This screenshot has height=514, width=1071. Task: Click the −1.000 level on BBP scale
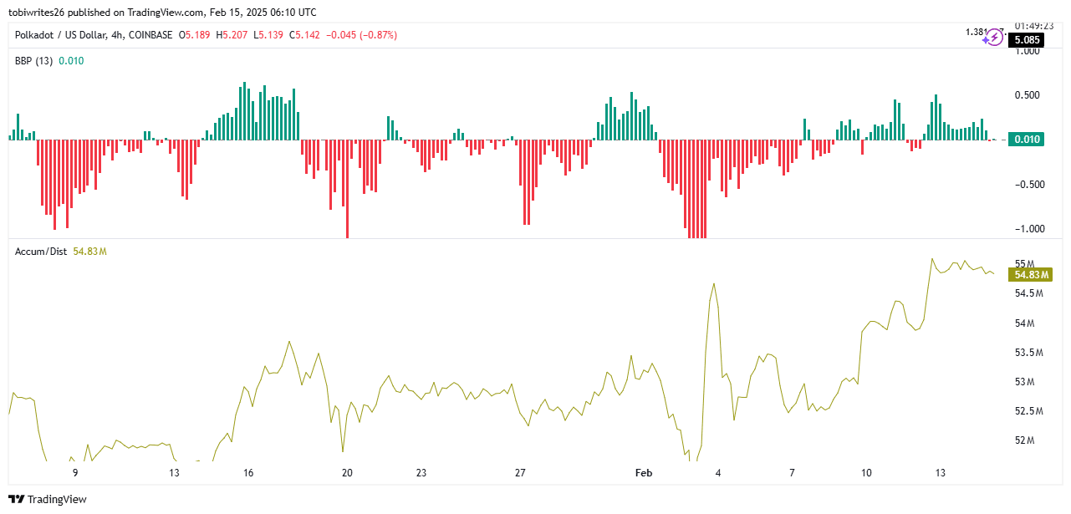1026,229
